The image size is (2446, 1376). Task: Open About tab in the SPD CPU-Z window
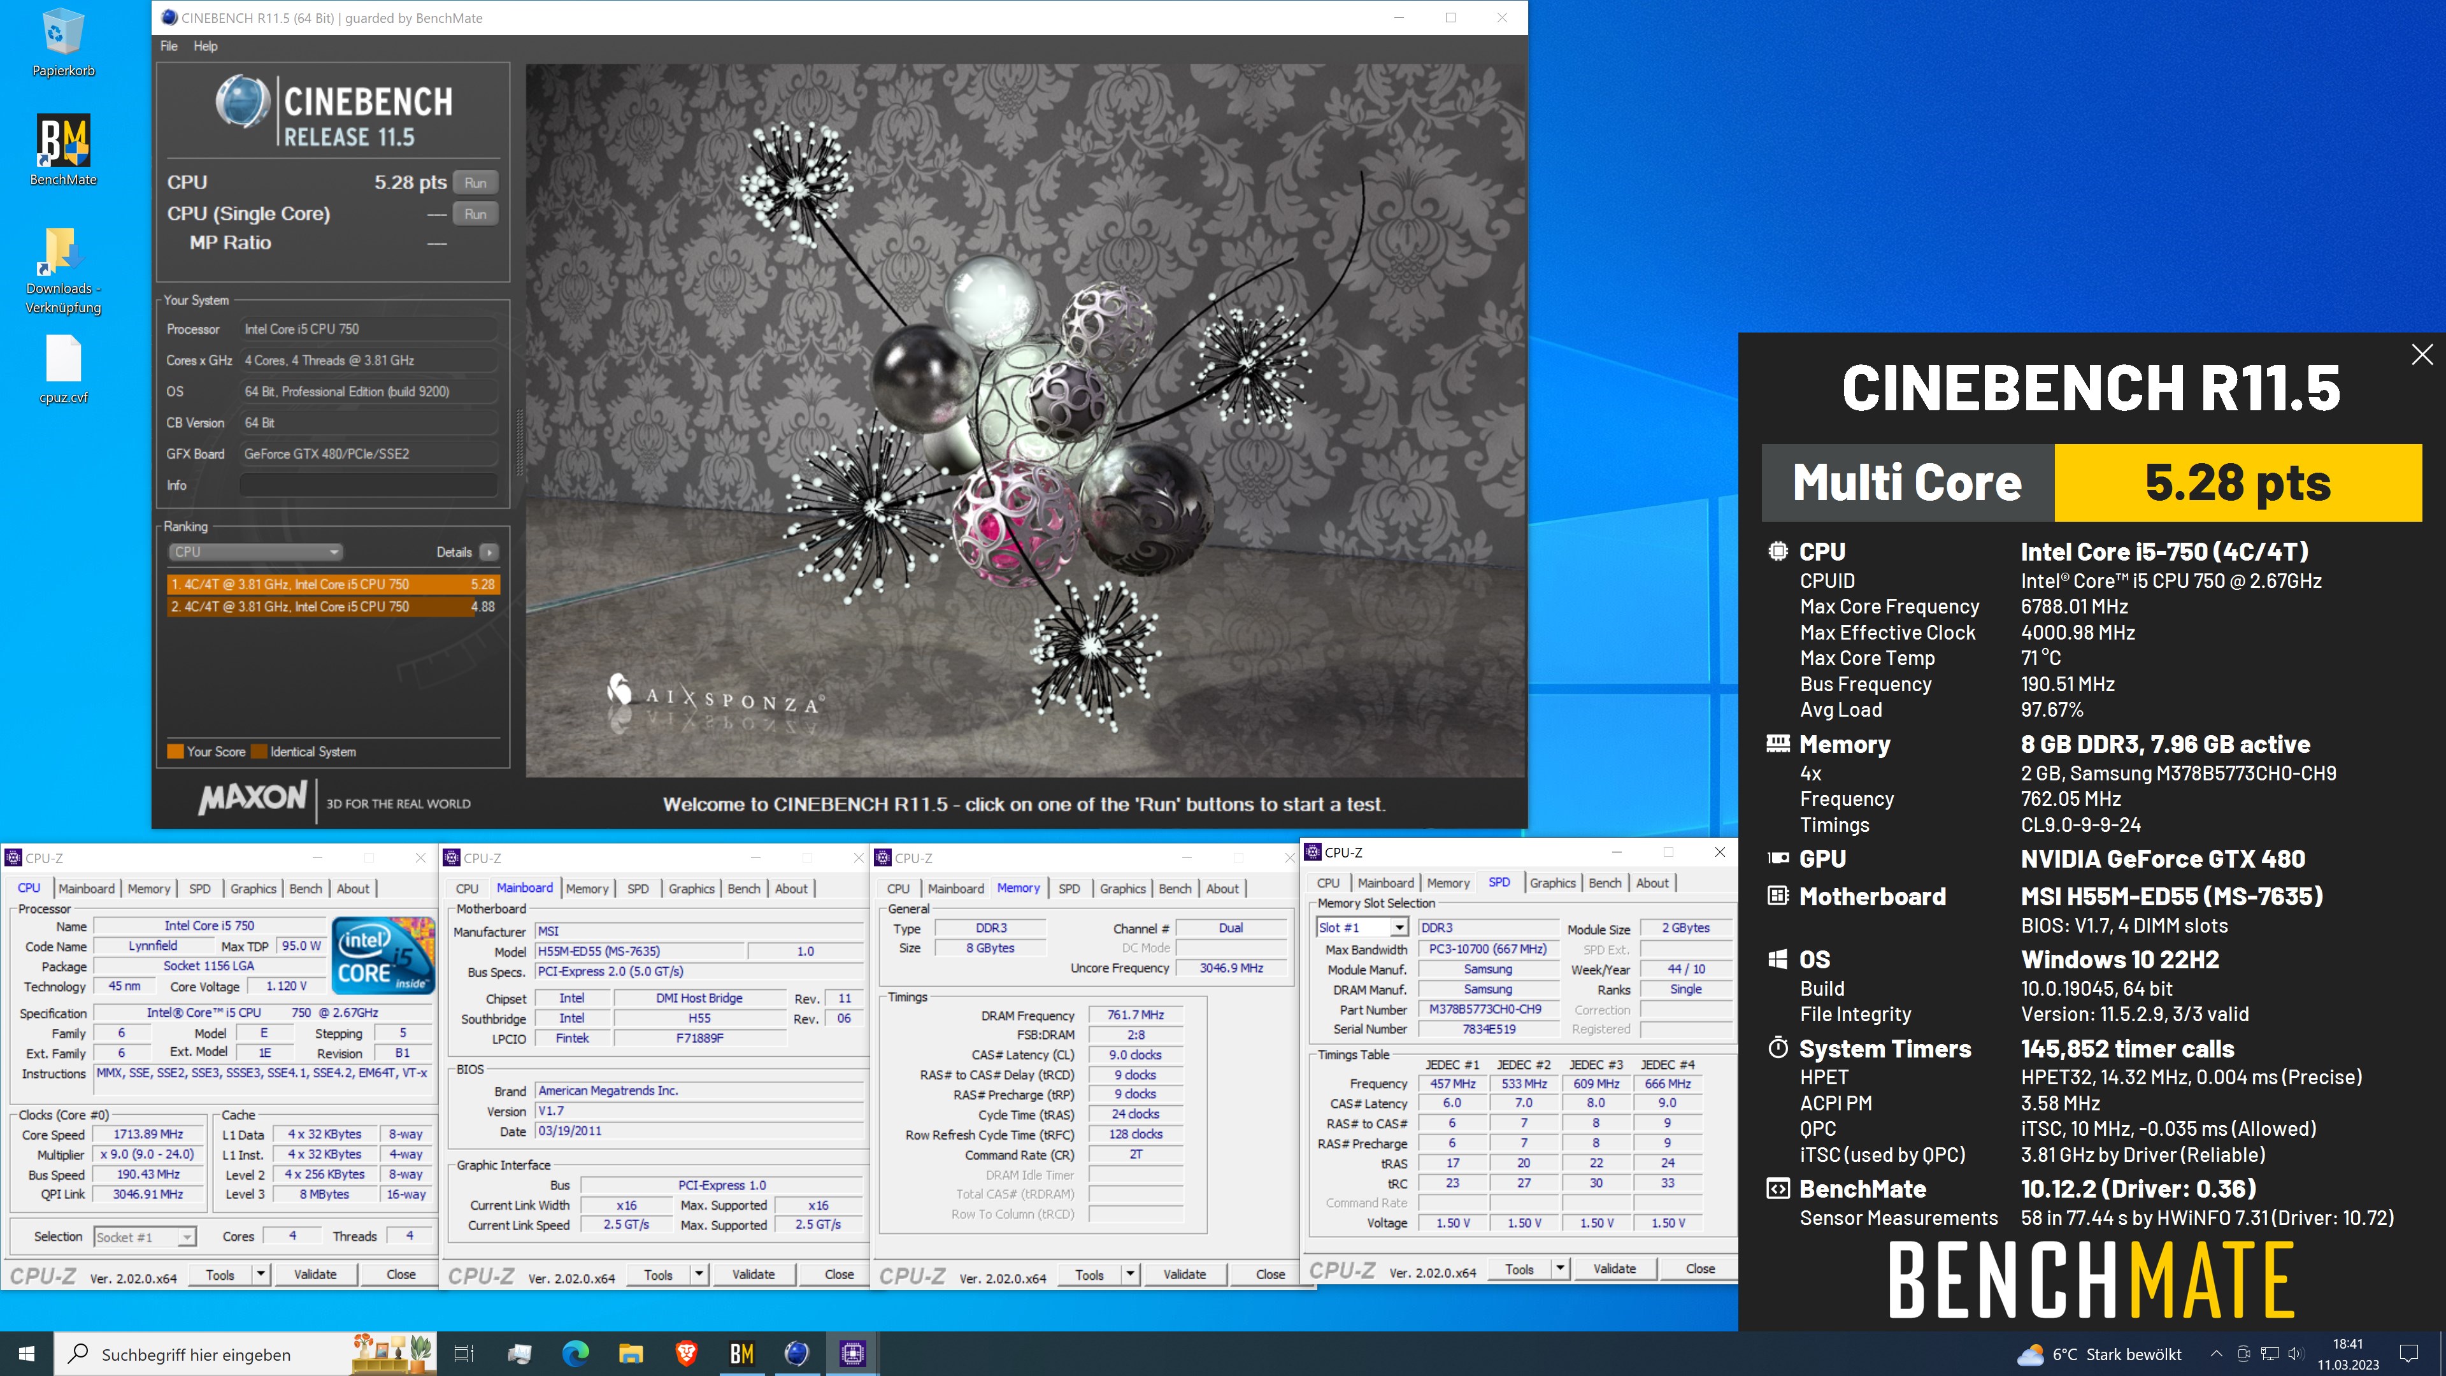(x=1652, y=882)
